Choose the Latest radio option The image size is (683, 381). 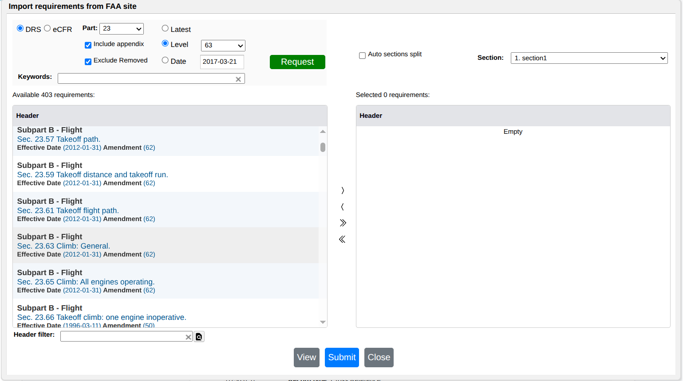point(165,28)
